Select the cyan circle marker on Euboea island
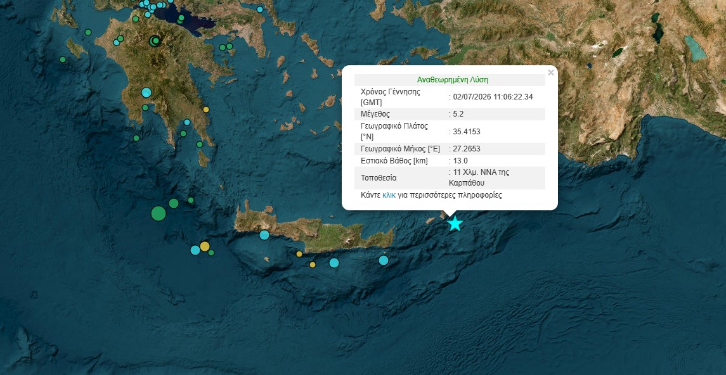This screenshot has height=375, width=726. pyautogui.click(x=260, y=10)
